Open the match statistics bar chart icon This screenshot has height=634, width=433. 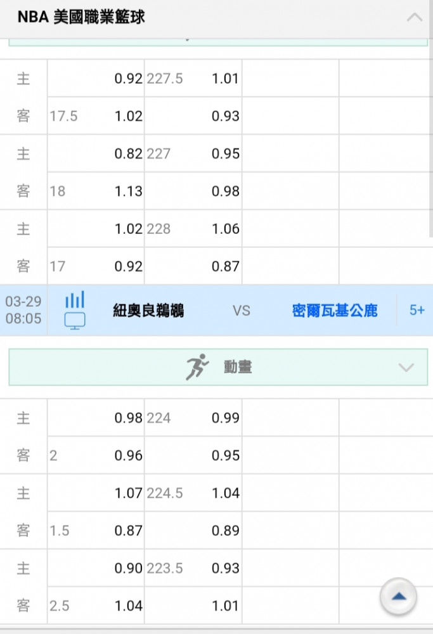[x=75, y=300]
